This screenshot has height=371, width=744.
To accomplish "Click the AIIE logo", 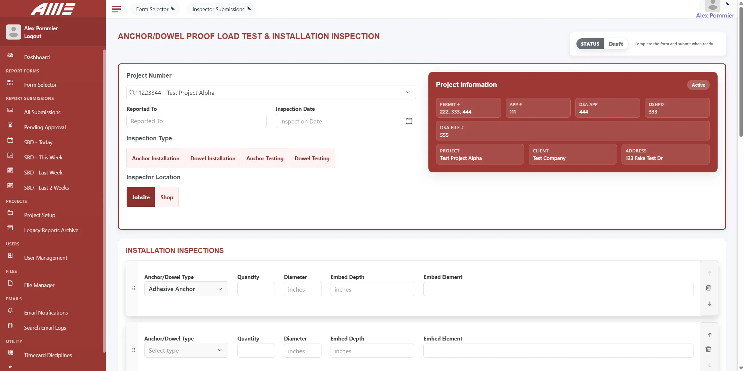I will pyautogui.click(x=53, y=9).
